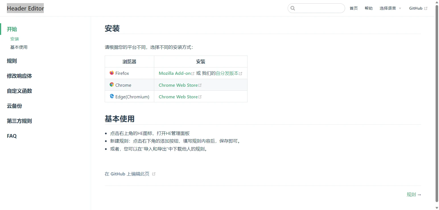Click the Chrome table cell text
Image resolution: width=439 pixels, height=210 pixels.
[123, 85]
